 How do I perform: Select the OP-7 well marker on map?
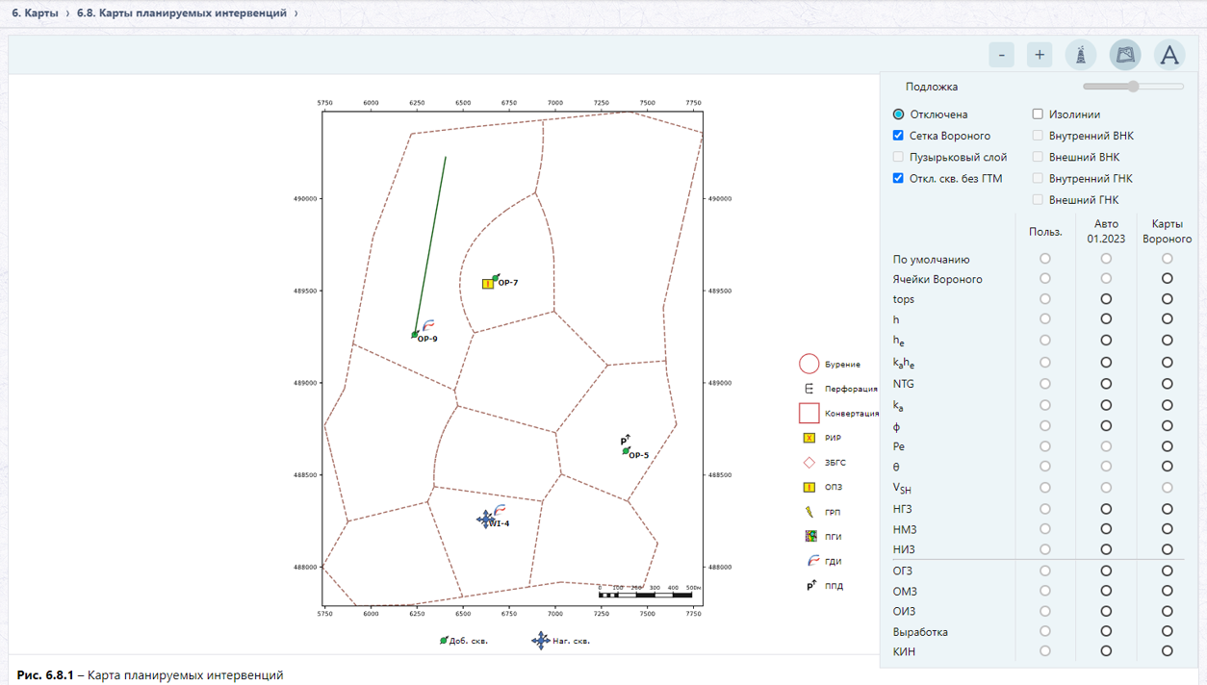tap(496, 279)
